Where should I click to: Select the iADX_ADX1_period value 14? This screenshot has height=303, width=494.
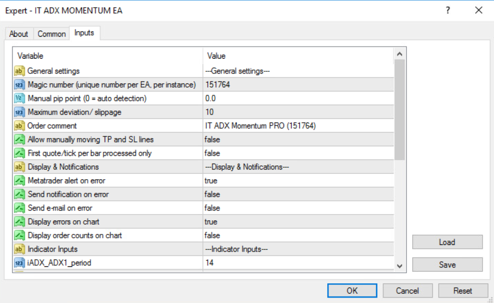click(209, 262)
